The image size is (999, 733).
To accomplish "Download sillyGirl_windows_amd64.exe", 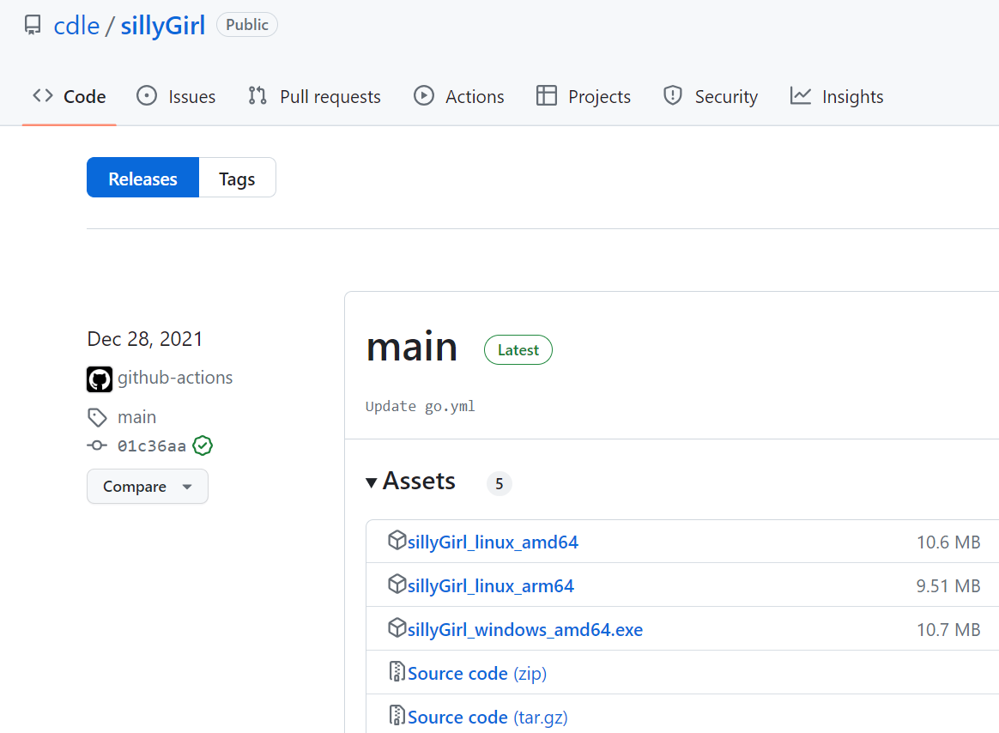I will (x=525, y=630).
